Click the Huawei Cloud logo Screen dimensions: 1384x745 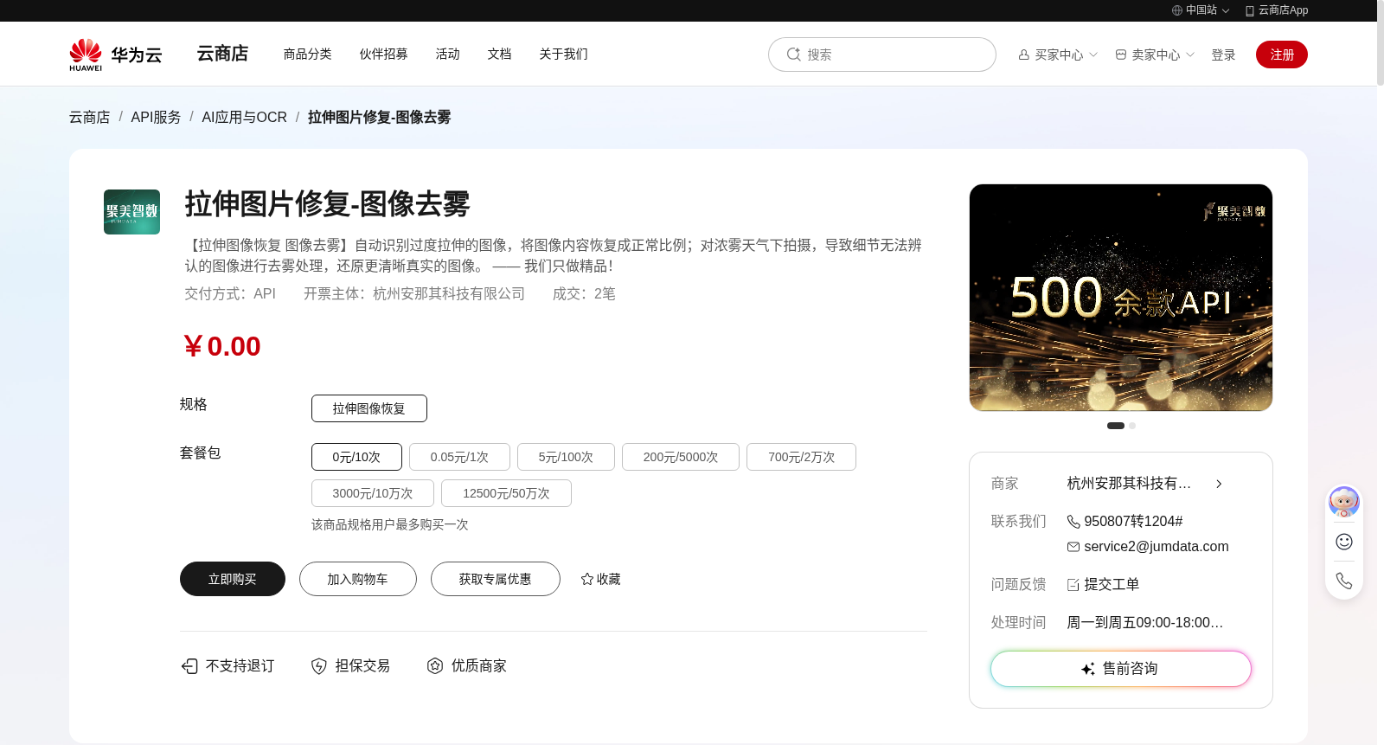click(x=116, y=55)
